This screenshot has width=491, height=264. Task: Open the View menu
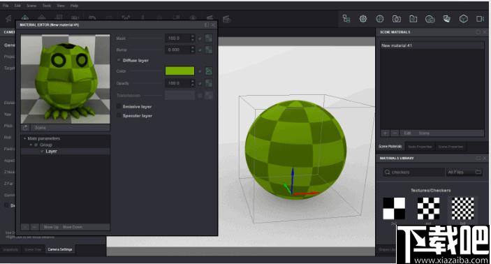click(x=61, y=6)
